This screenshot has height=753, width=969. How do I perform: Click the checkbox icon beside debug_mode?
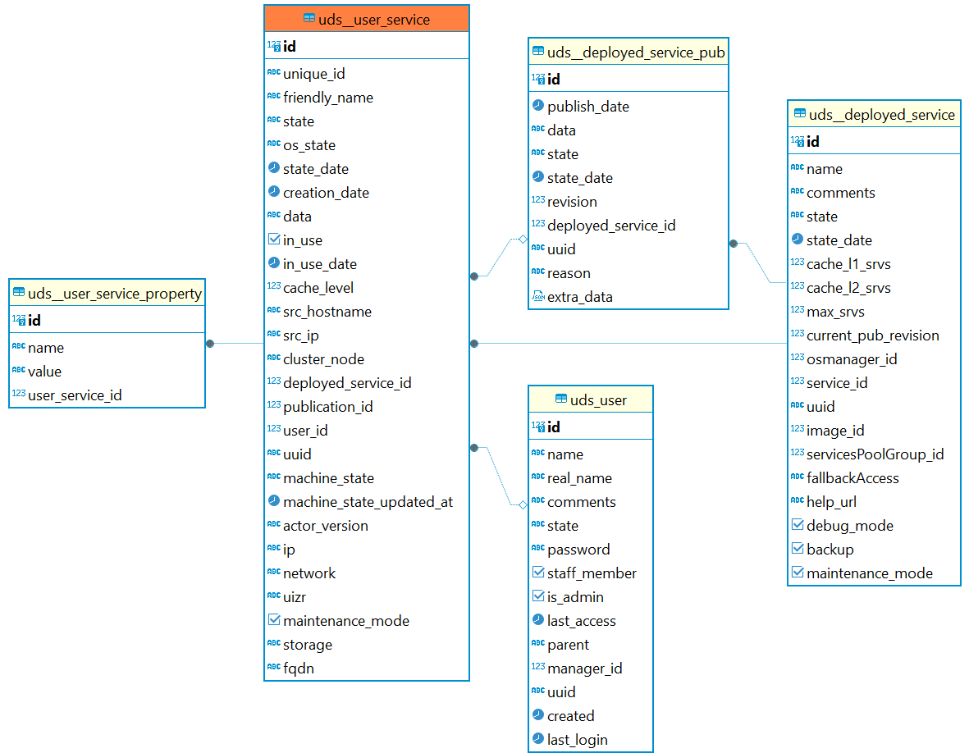pos(797,525)
